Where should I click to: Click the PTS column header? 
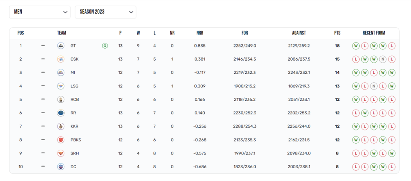point(337,33)
